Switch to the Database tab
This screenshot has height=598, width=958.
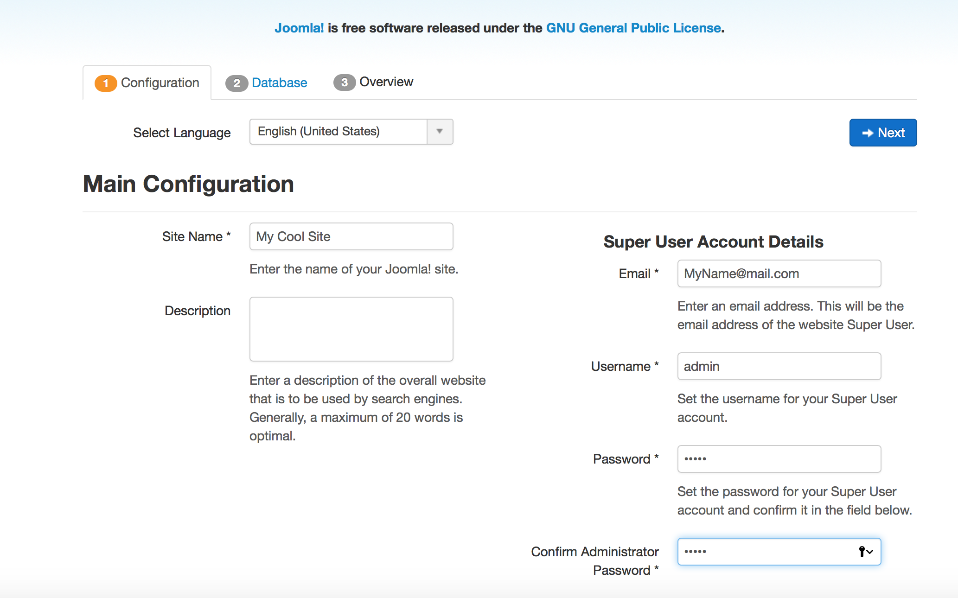tap(266, 83)
